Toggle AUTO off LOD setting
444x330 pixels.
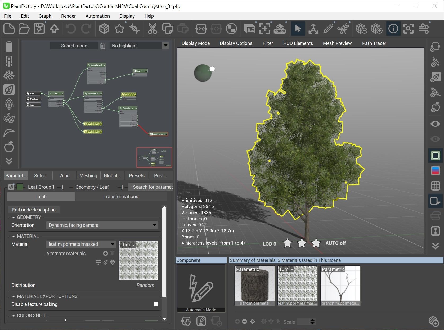pos(335,243)
